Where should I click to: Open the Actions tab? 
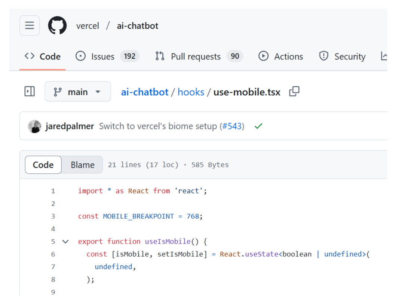[x=280, y=56]
